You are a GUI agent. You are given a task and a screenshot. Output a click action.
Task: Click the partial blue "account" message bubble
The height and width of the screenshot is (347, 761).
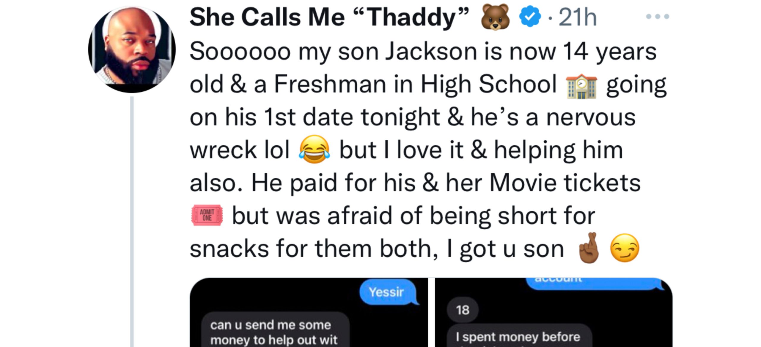point(595,283)
